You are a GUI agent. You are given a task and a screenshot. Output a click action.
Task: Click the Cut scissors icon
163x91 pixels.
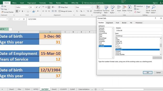pyautogui.click(x=2, y=6)
